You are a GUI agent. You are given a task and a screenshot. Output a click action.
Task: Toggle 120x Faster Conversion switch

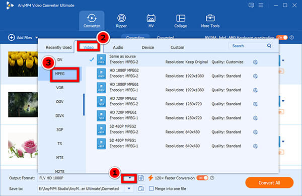[202, 178]
